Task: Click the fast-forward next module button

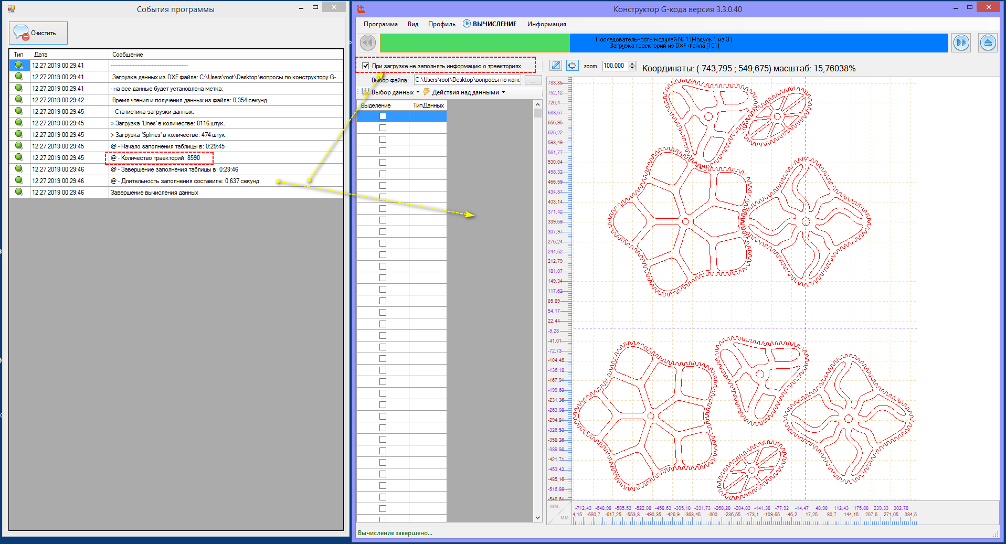Action: pyautogui.click(x=961, y=42)
